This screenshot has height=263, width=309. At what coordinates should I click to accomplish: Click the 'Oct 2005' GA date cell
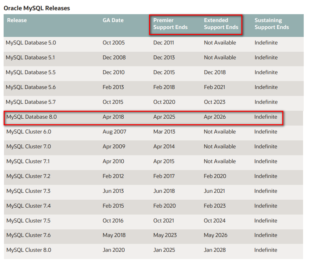point(114,43)
